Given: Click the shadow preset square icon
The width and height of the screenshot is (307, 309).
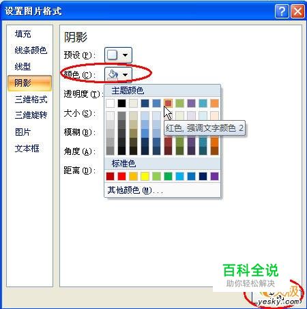Looking at the screenshot, I should [113, 55].
